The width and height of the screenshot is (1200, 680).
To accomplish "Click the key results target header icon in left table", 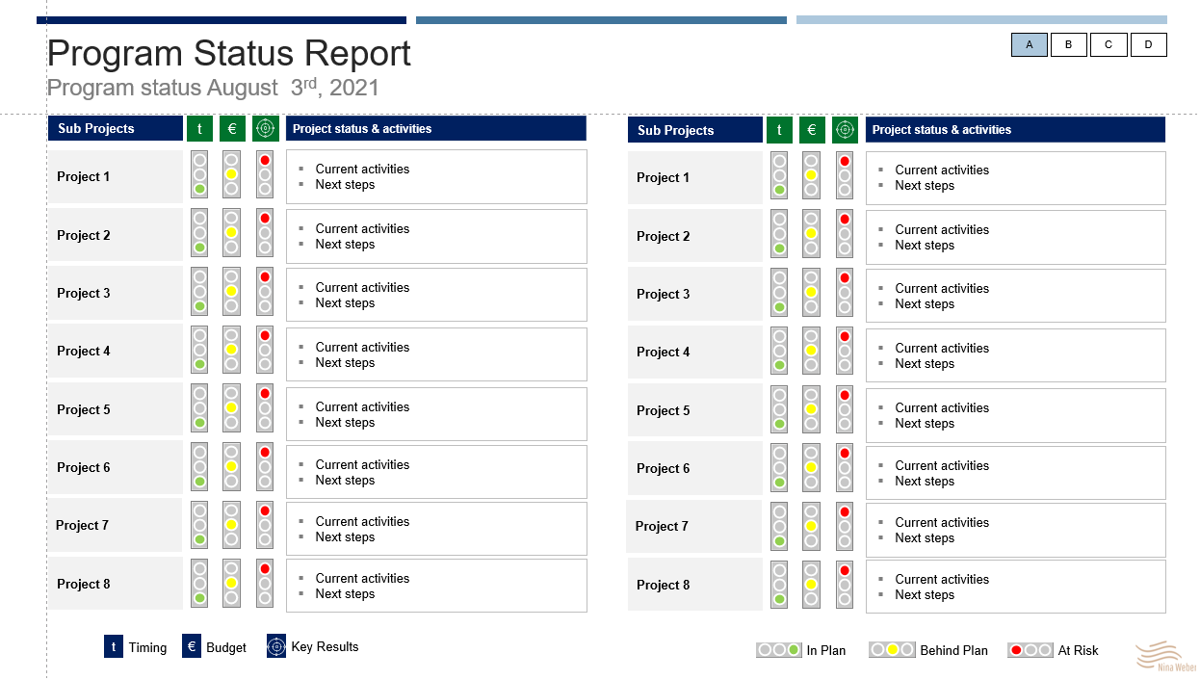I will tap(265, 128).
